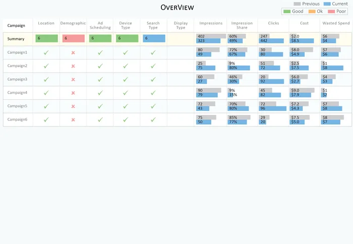
Task: Click Campaign5 Search Type checkmark
Action: coord(153,106)
